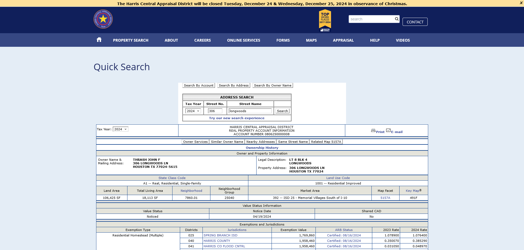Open the VIDEOS menu
The height and width of the screenshot is (250, 524).
point(403,40)
